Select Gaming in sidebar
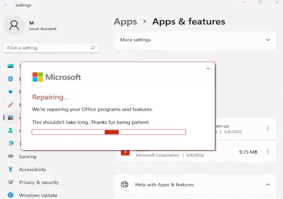This screenshot has height=199, width=283. pos(28,156)
